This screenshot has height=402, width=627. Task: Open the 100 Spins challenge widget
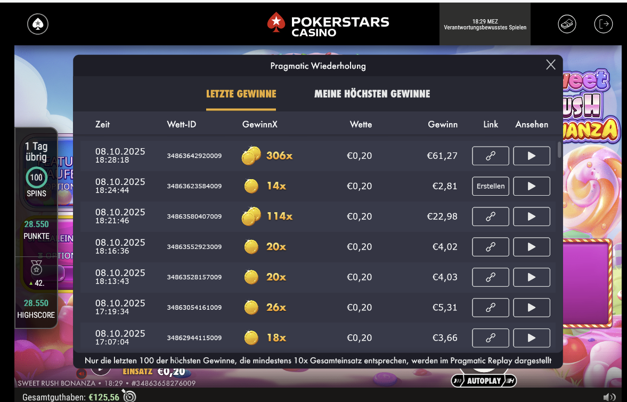click(x=36, y=178)
